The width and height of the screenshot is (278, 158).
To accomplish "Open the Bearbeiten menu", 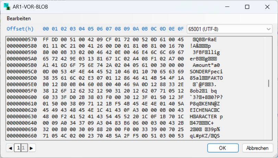I will coord(19,18).
